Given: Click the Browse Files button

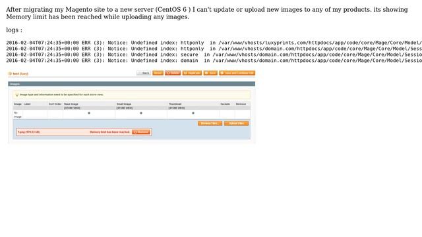Looking at the screenshot, I should click(x=210, y=123).
